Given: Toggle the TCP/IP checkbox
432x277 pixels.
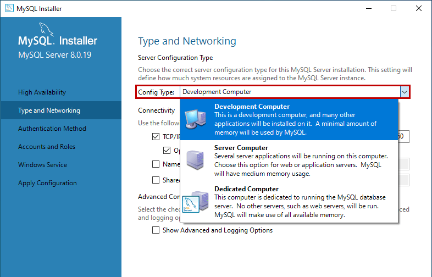Looking at the screenshot, I should [156, 136].
